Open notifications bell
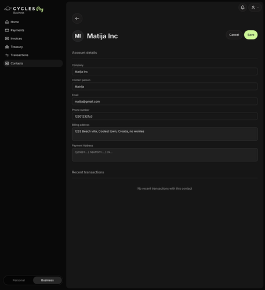Image resolution: width=265 pixels, height=290 pixels. (x=242, y=8)
